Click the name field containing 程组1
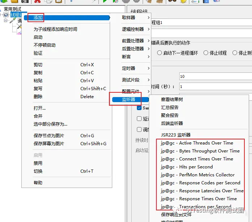252x222 pixels. [x=202, y=22]
